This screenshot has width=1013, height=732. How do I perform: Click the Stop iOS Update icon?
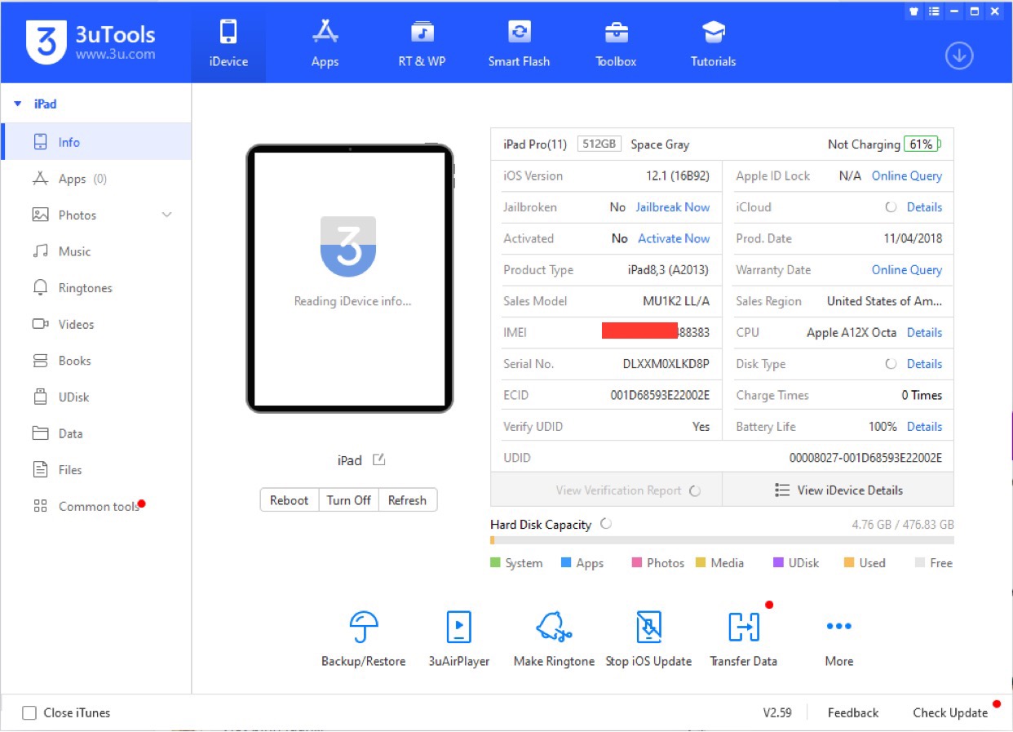coord(648,627)
